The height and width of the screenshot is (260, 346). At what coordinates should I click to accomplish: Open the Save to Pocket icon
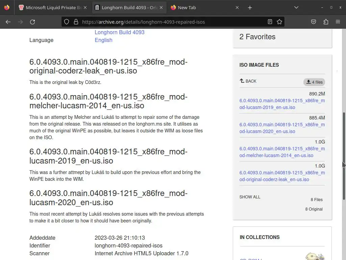point(314,22)
